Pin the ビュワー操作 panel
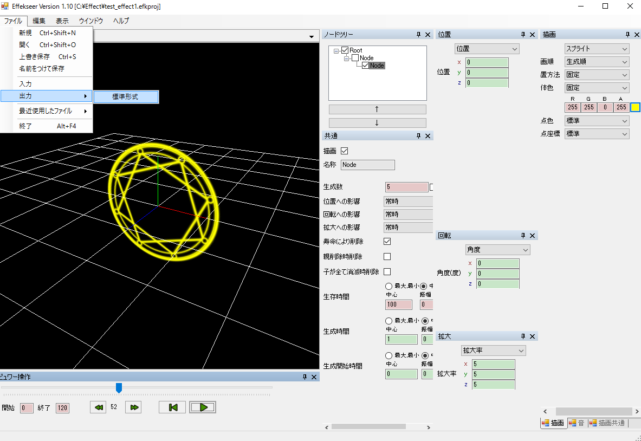641x441 pixels. 304,377
